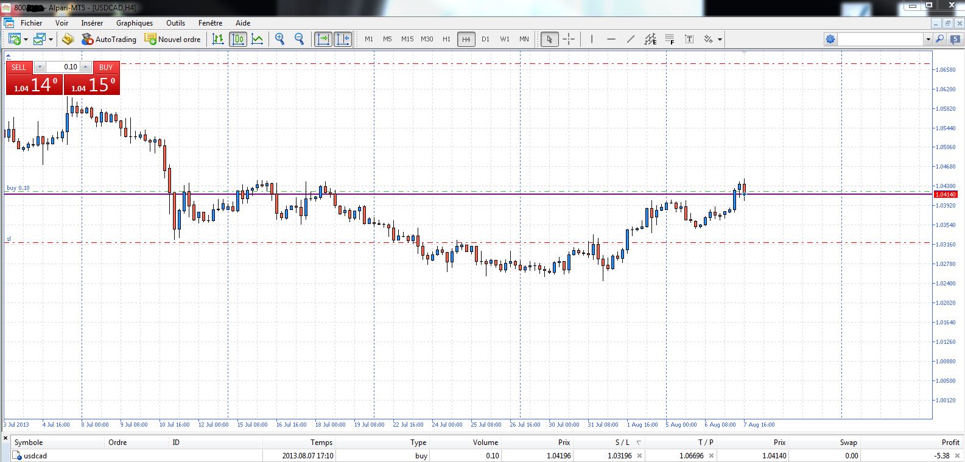Viewport: 965px width, 462px height.
Task: Select the crosshair cursor tool
Action: (x=569, y=39)
